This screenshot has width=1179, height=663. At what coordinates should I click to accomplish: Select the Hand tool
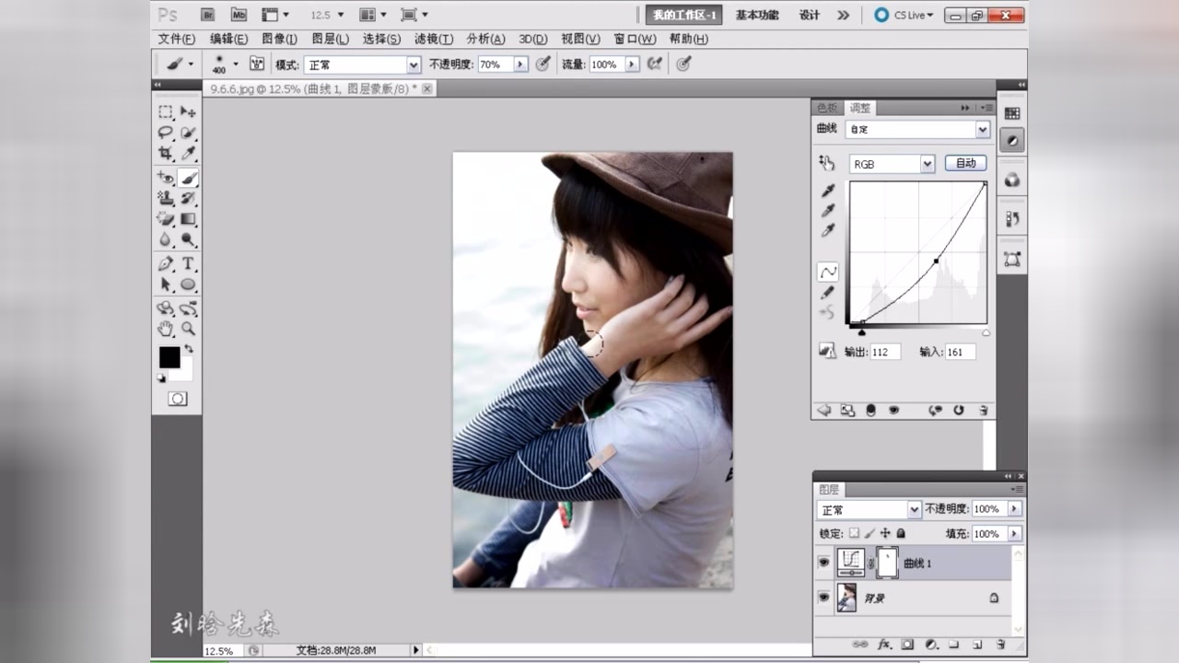165,329
